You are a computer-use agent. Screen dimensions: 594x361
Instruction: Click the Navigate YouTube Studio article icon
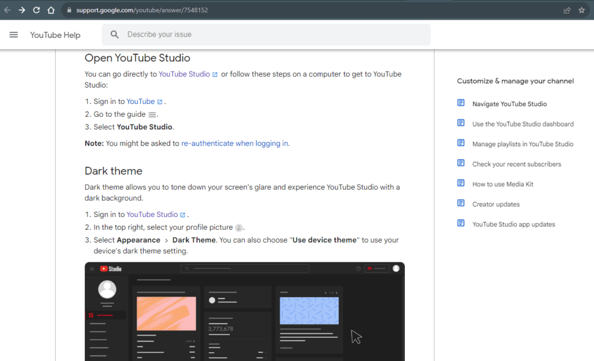click(461, 103)
